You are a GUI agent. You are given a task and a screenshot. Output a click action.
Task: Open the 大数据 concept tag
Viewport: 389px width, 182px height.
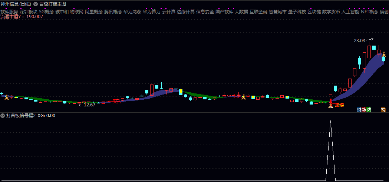pos(241,11)
